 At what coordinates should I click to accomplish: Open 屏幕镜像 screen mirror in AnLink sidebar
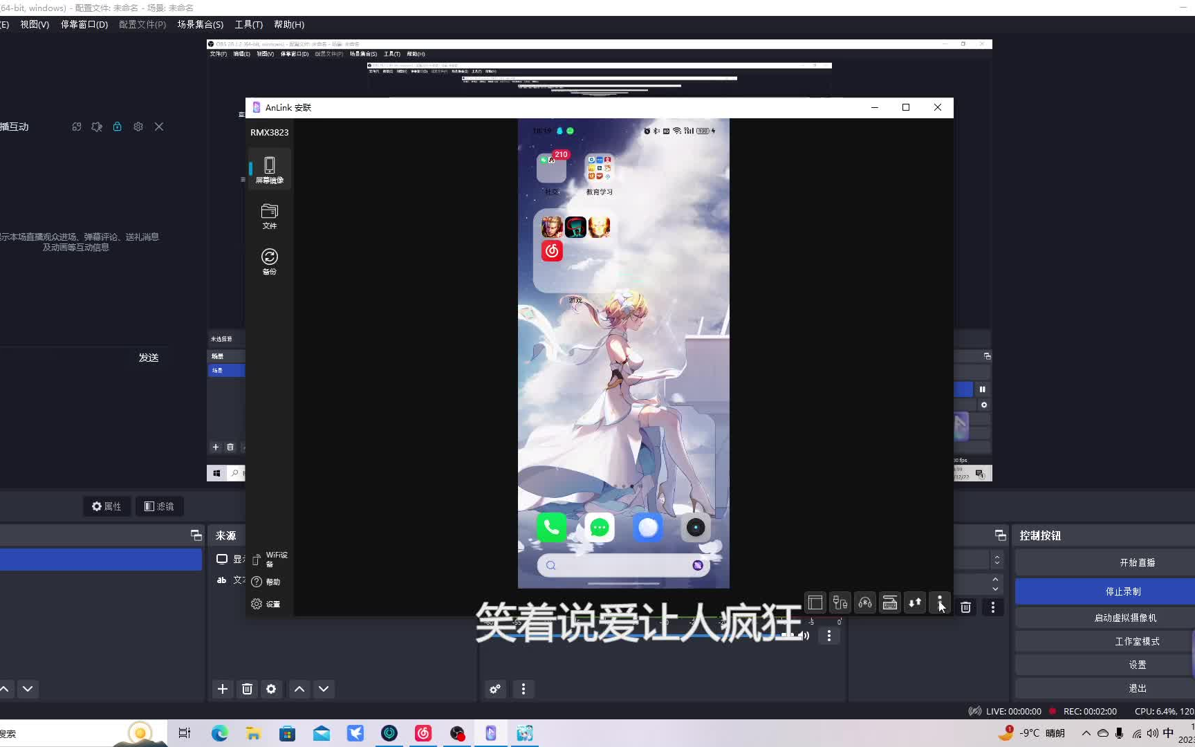[270, 169]
